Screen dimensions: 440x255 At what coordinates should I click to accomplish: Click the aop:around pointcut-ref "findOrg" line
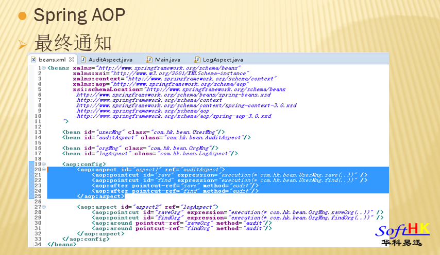tap(182, 228)
